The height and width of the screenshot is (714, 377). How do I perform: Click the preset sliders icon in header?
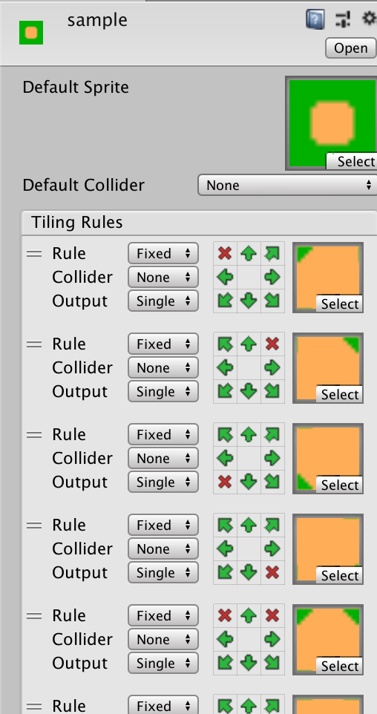click(342, 19)
